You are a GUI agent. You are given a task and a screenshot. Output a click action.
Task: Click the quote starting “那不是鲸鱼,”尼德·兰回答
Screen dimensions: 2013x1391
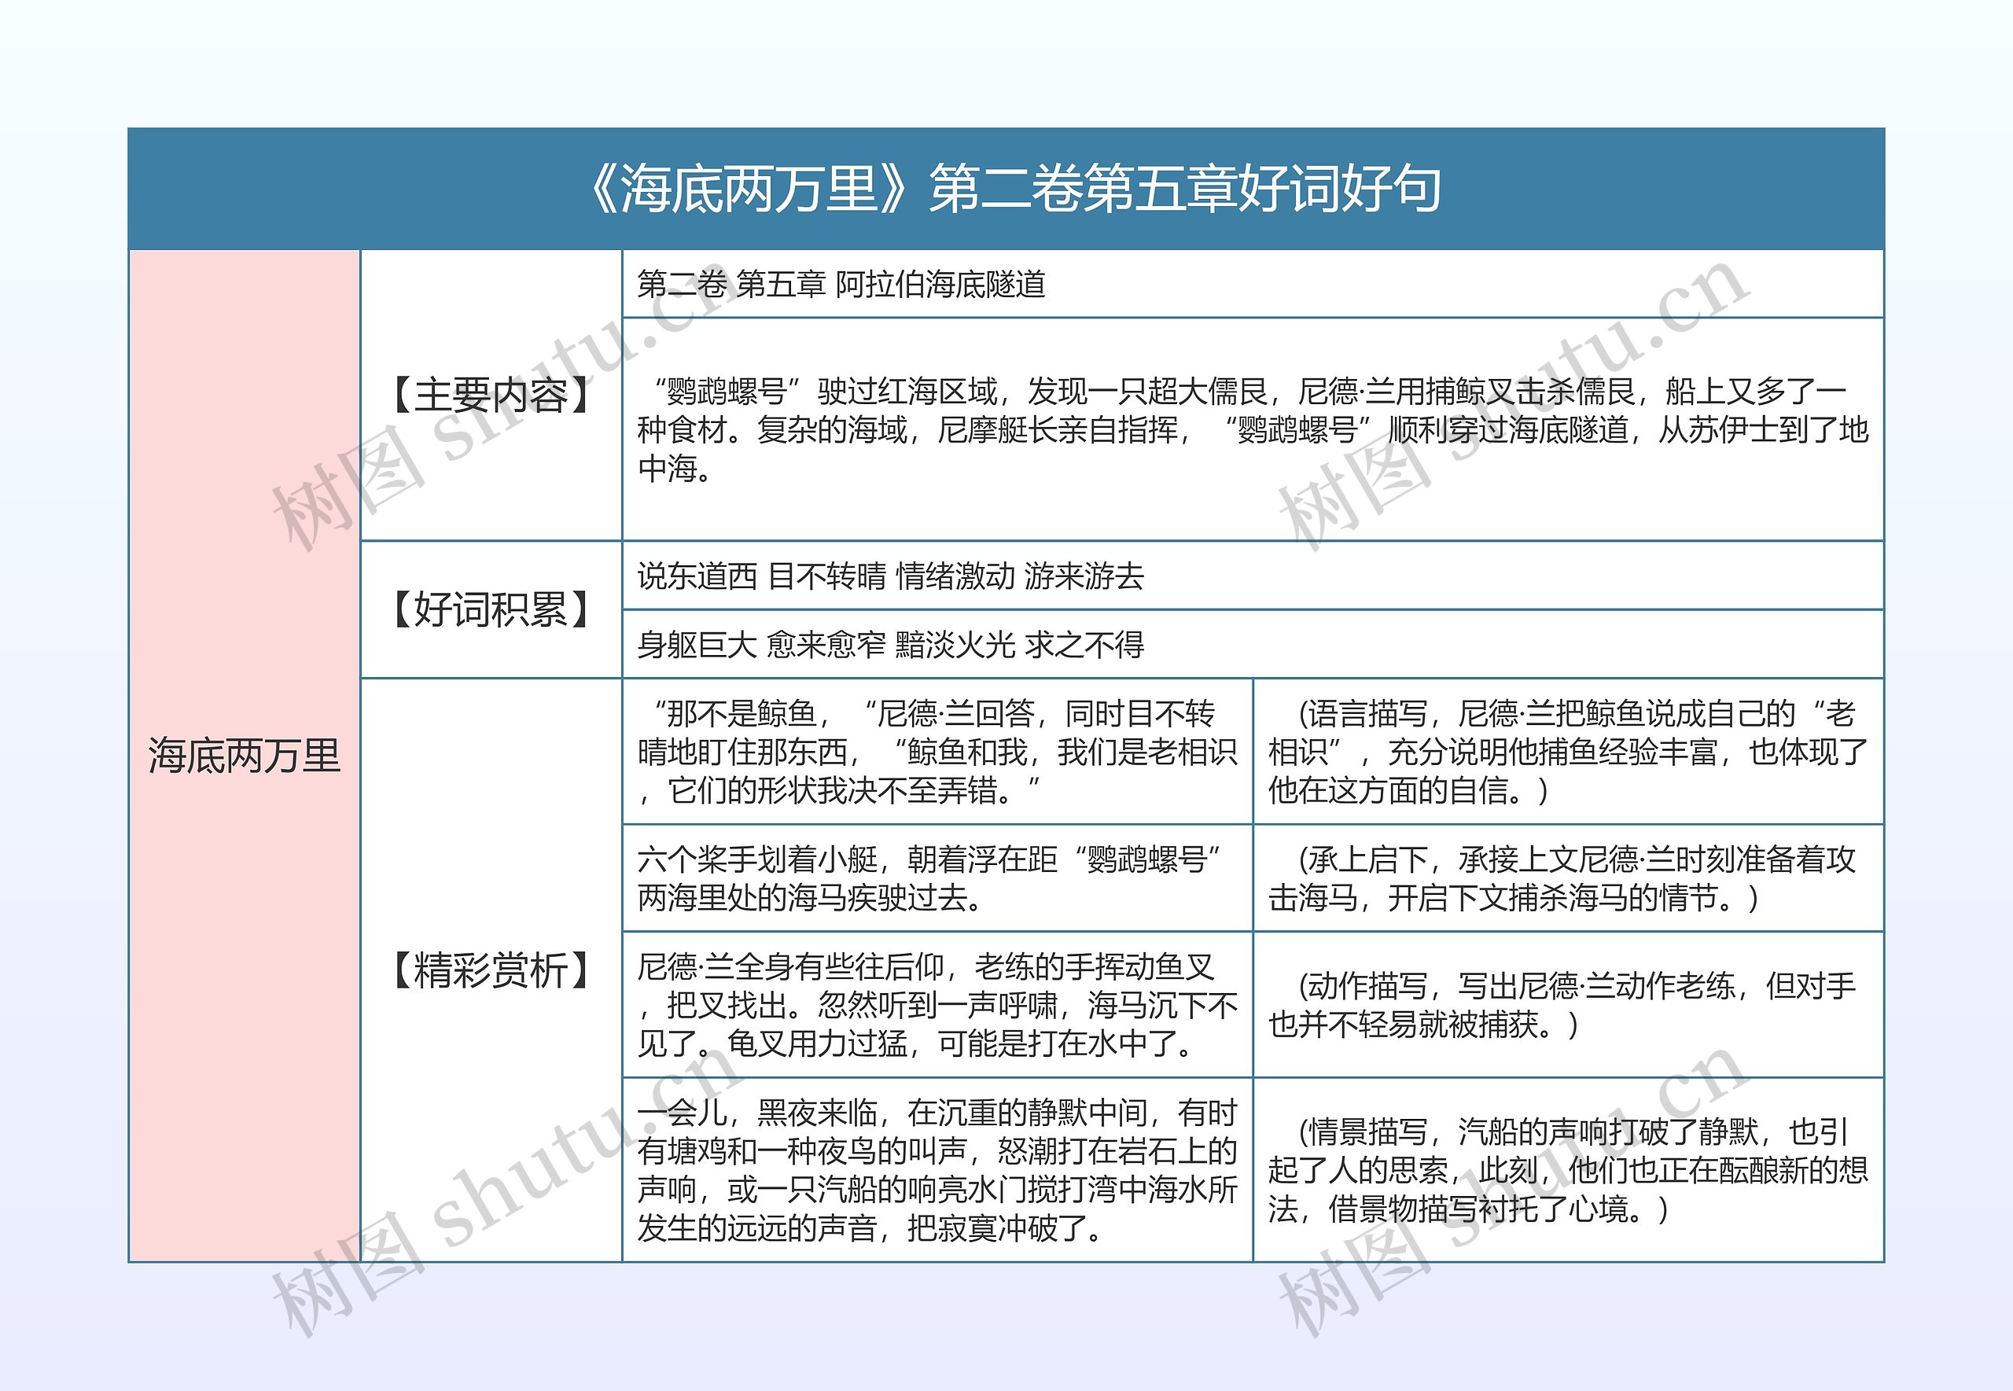pyautogui.click(x=937, y=751)
